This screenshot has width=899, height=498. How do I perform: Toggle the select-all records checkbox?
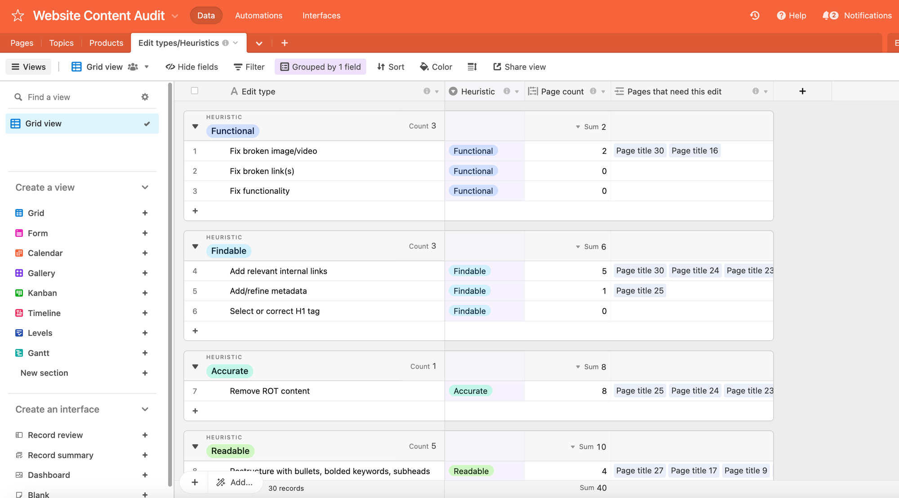[x=195, y=91]
